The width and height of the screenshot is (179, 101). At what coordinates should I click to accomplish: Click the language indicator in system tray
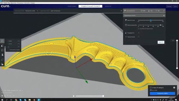[166, 100]
